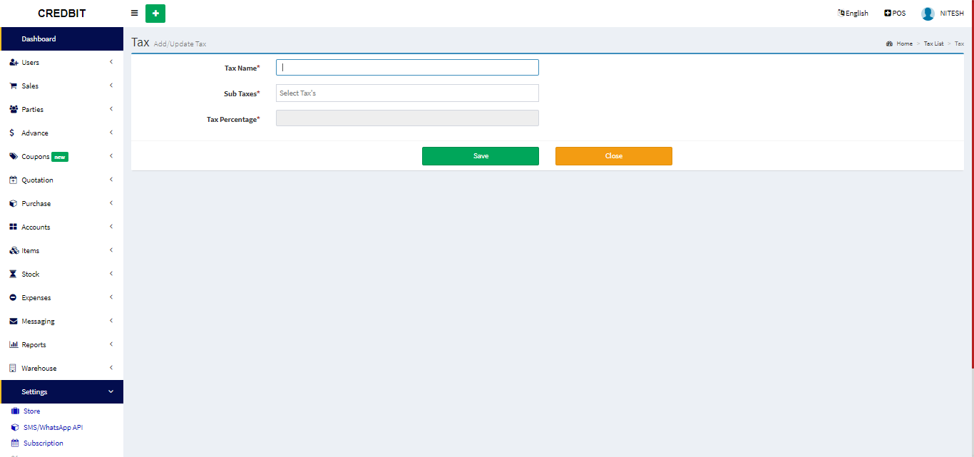Click the Accounts grid icon

coord(13,227)
